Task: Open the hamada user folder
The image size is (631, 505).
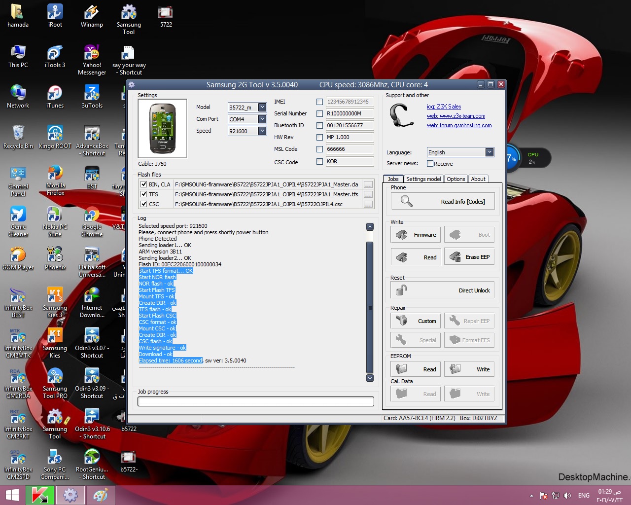Action: point(18,16)
